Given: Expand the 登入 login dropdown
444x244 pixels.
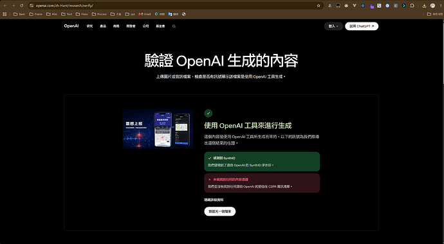Looking at the screenshot, I should (333, 26).
